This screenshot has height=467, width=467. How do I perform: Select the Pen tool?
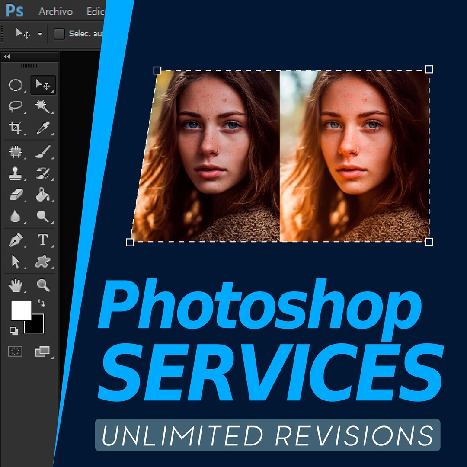coord(16,240)
